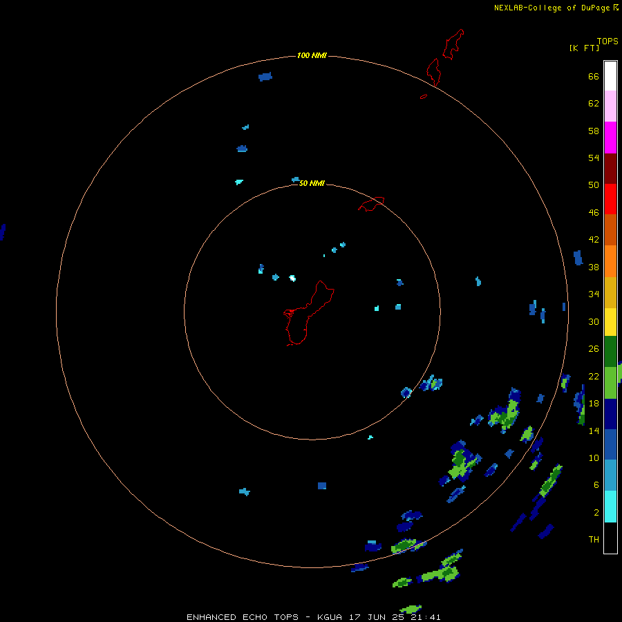Click the white echo cell northwest of Guam
The width and height of the screenshot is (622, 622).
pyautogui.click(x=293, y=278)
